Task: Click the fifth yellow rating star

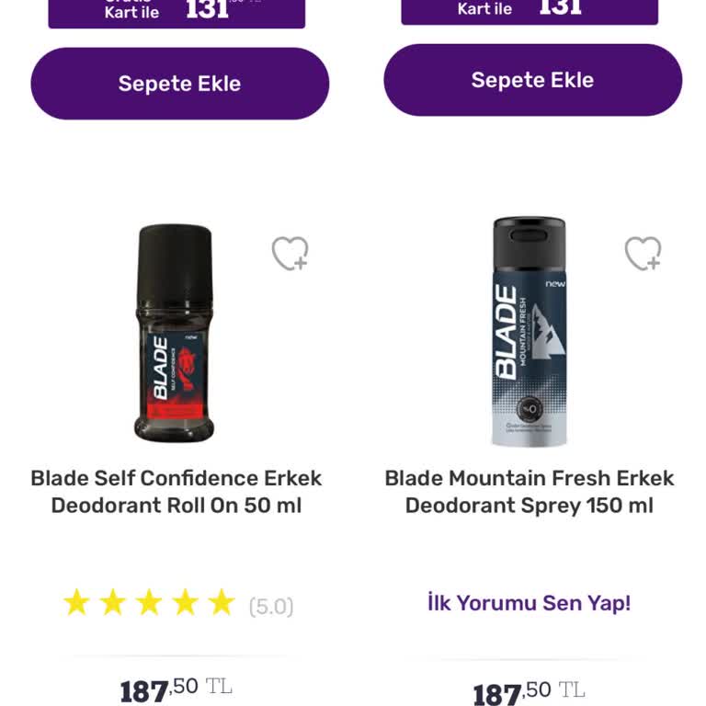Action: coord(222,603)
